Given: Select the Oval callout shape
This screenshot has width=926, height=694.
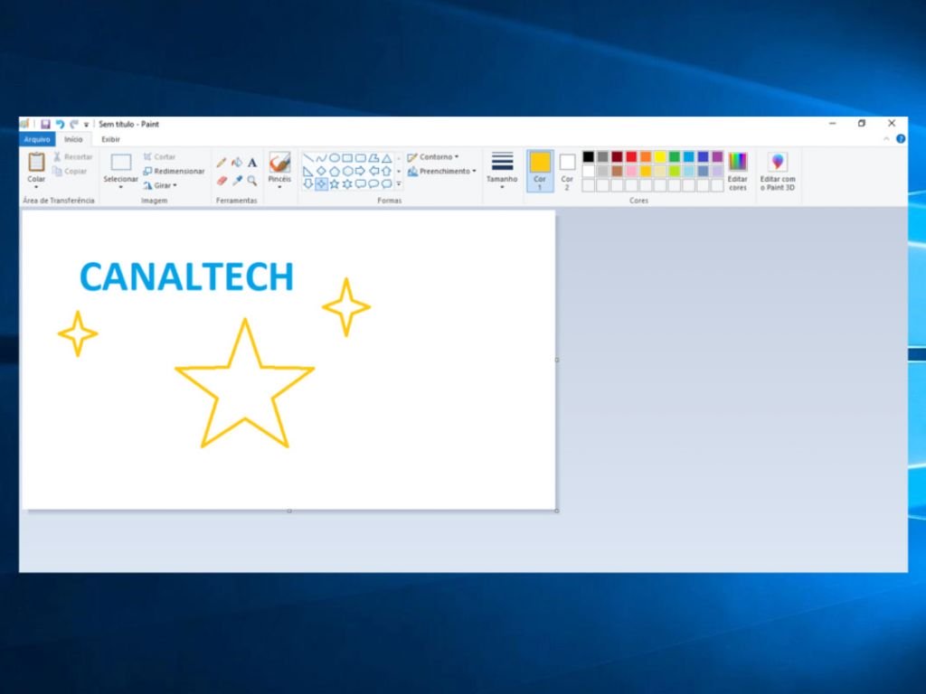Looking at the screenshot, I should point(373,184).
